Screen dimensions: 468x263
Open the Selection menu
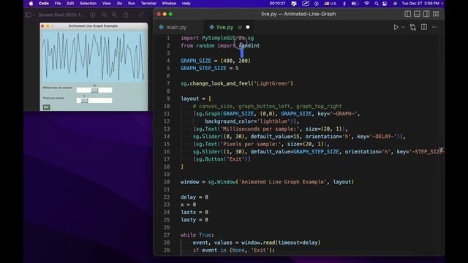coord(88,4)
